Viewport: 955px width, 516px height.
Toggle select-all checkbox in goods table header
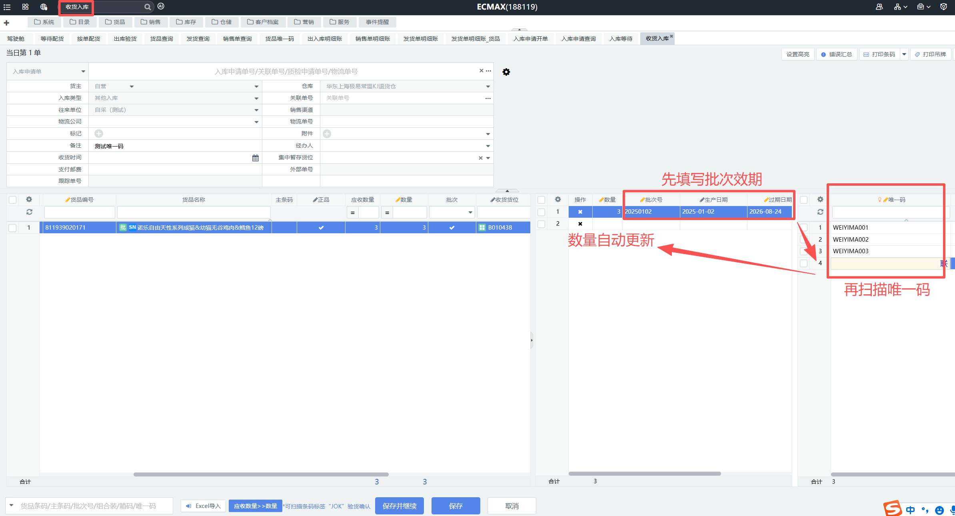pos(13,200)
